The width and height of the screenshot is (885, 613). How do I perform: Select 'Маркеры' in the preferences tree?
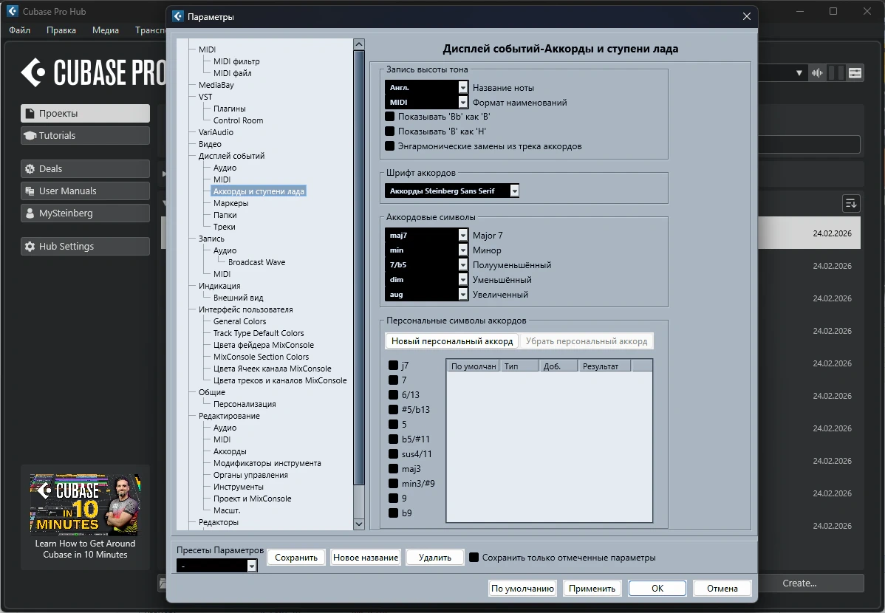230,203
